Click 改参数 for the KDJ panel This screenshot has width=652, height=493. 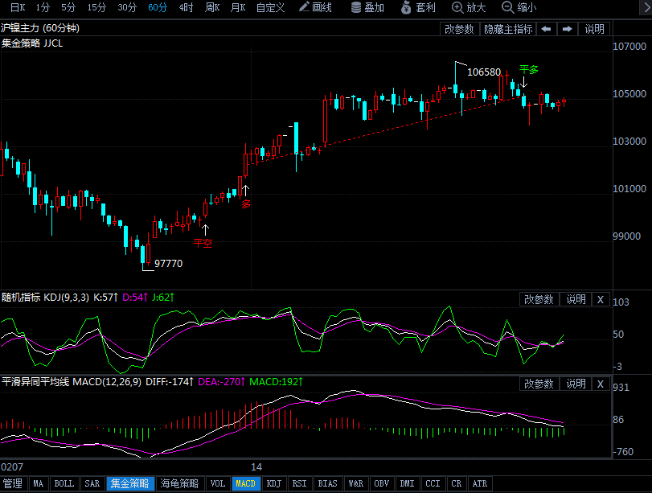point(539,299)
